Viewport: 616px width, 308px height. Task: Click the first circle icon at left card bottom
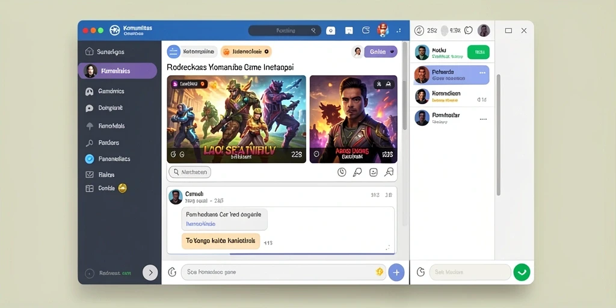tap(174, 155)
